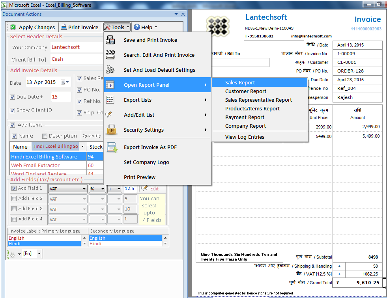Toggle the Due Date + checkbox
Viewport: 387px width, 298px height.
tap(12, 97)
